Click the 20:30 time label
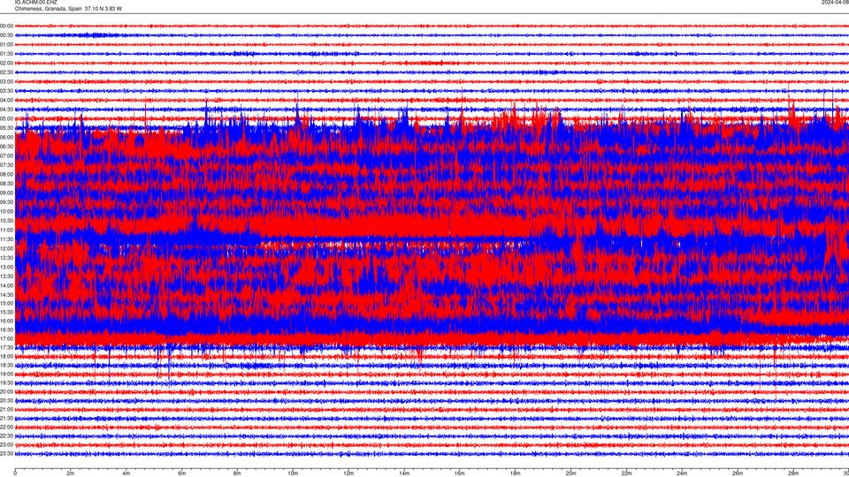This screenshot has width=849, height=477. coord(6,401)
